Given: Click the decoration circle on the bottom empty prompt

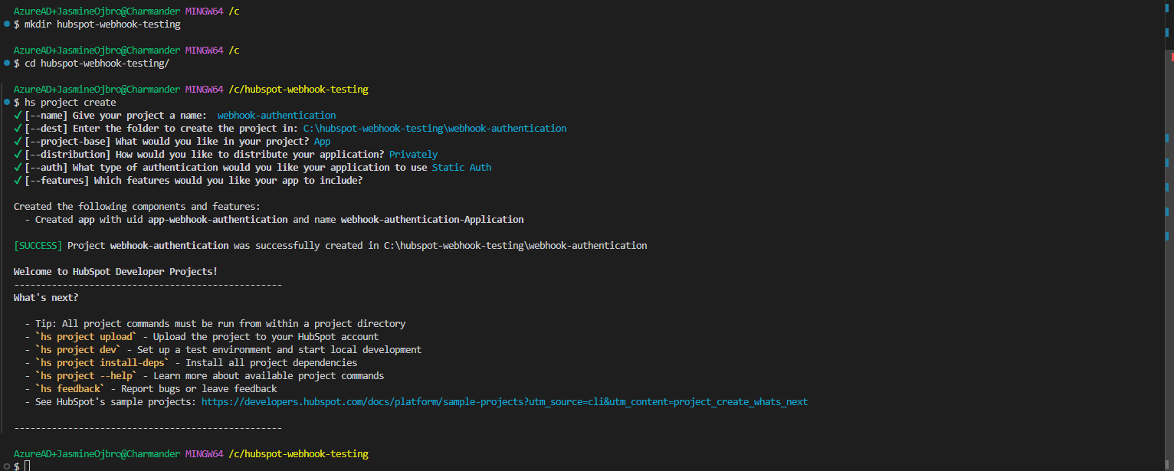Looking at the screenshot, I should click(x=6, y=466).
